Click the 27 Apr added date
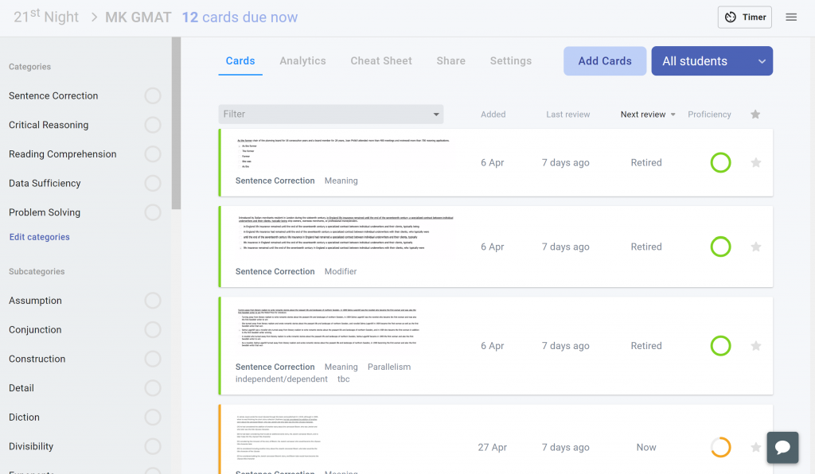The width and height of the screenshot is (815, 474). (492, 447)
